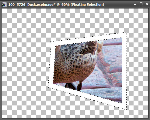Image resolution: width=150 pixels, height=120 pixels.
Task: Minimize the 100_5726_Duck.pspimage window
Action: 135,5
